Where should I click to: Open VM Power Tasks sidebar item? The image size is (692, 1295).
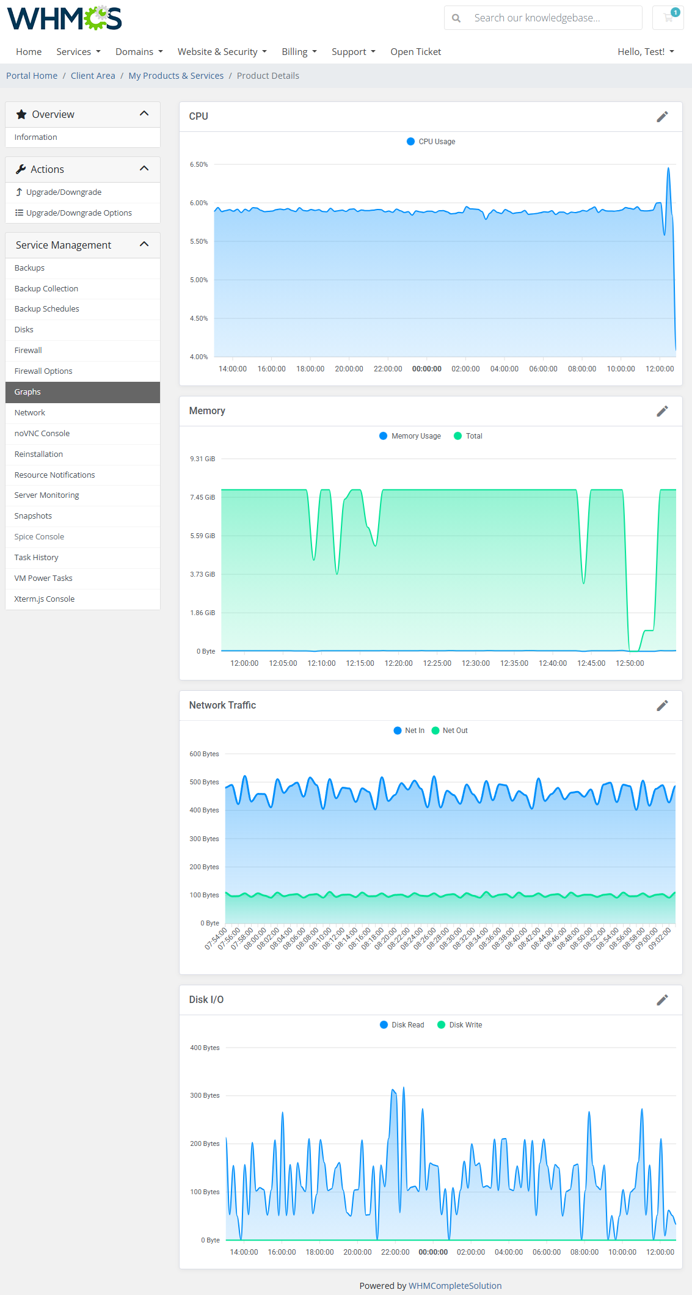click(x=82, y=578)
